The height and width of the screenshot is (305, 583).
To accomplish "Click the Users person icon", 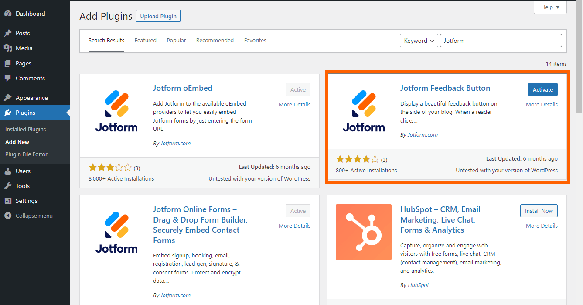I will [x=8, y=171].
